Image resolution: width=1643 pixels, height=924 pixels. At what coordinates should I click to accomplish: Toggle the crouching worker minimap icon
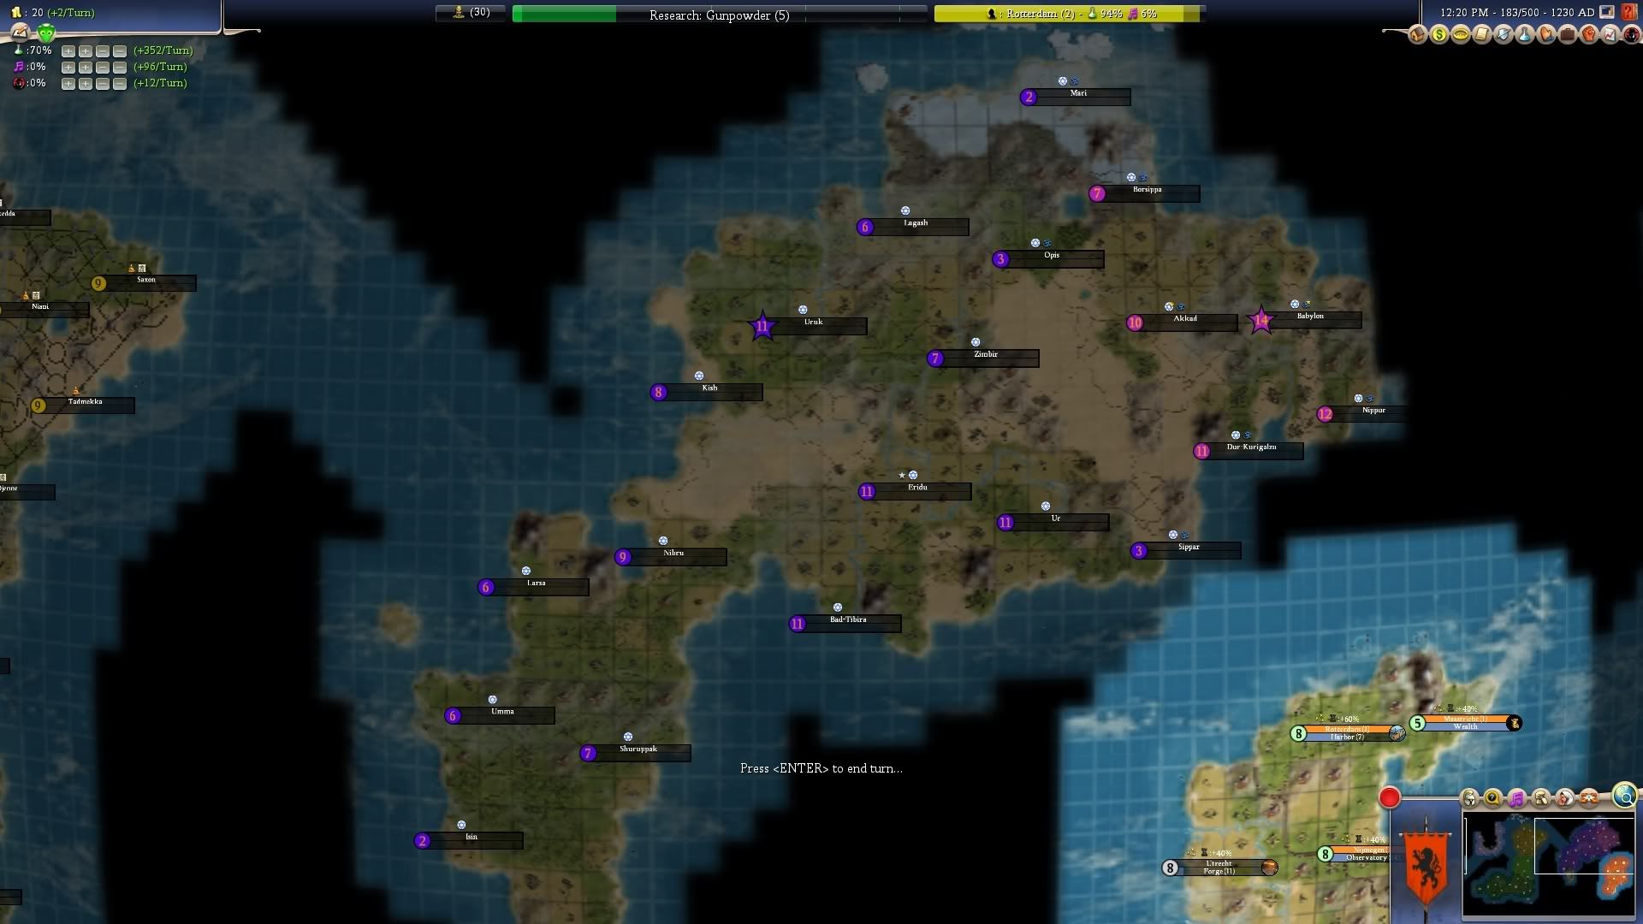point(1541,798)
